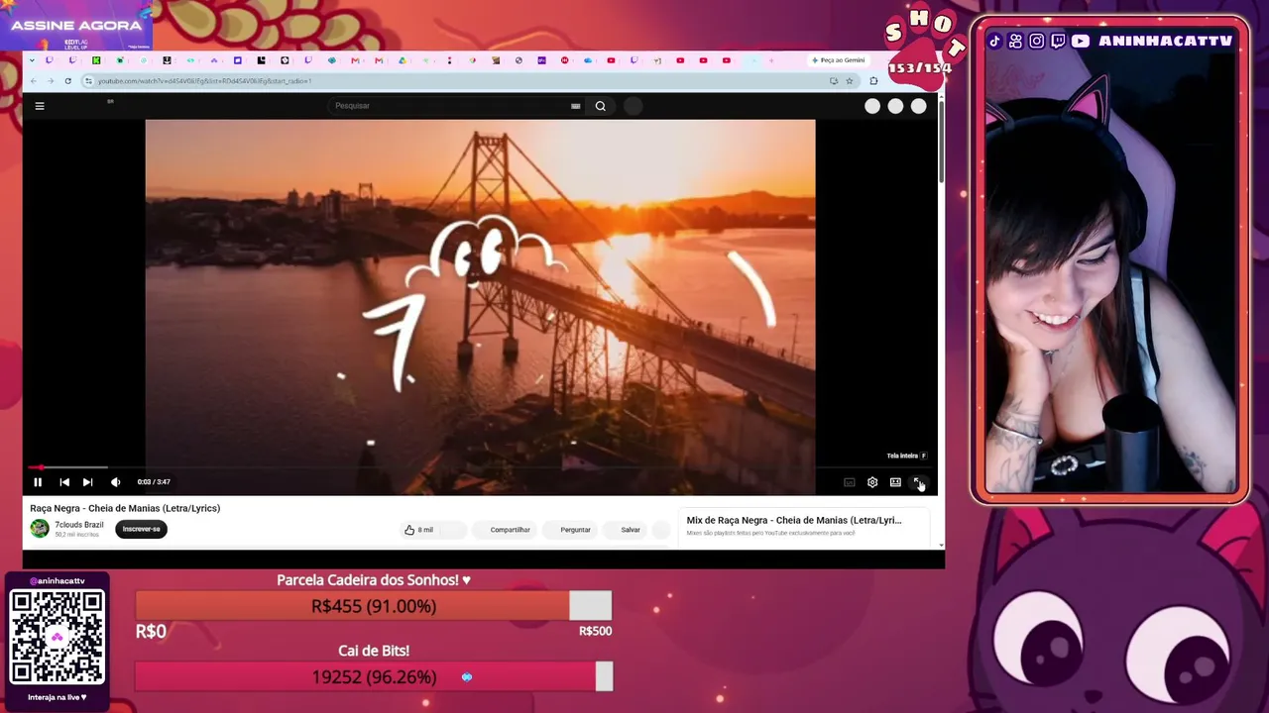Seek on the red video progress bar
Viewport: 1269px width, 713px height.
point(480,466)
